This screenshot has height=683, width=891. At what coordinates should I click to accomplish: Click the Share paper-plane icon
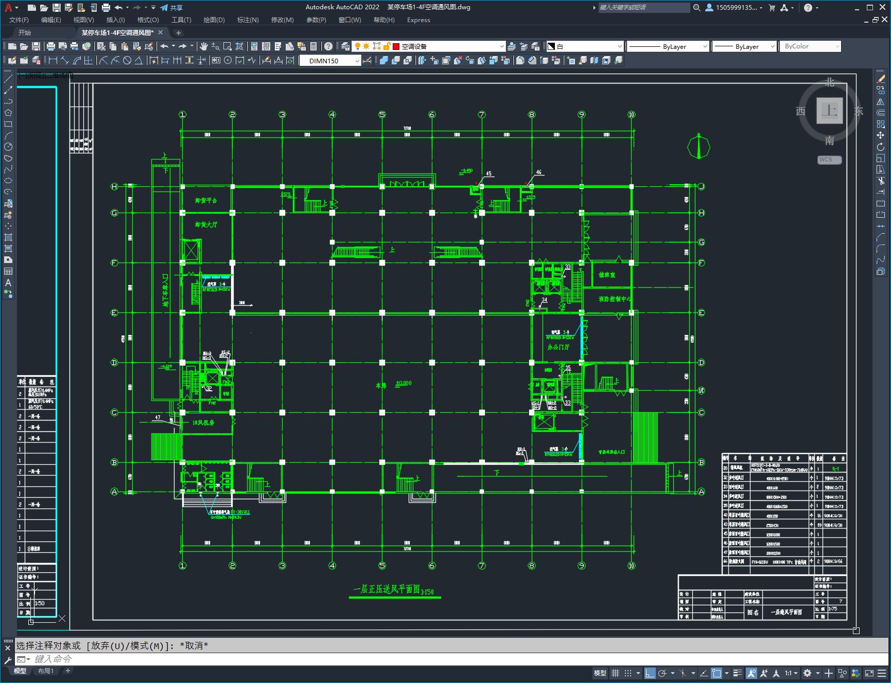(164, 8)
